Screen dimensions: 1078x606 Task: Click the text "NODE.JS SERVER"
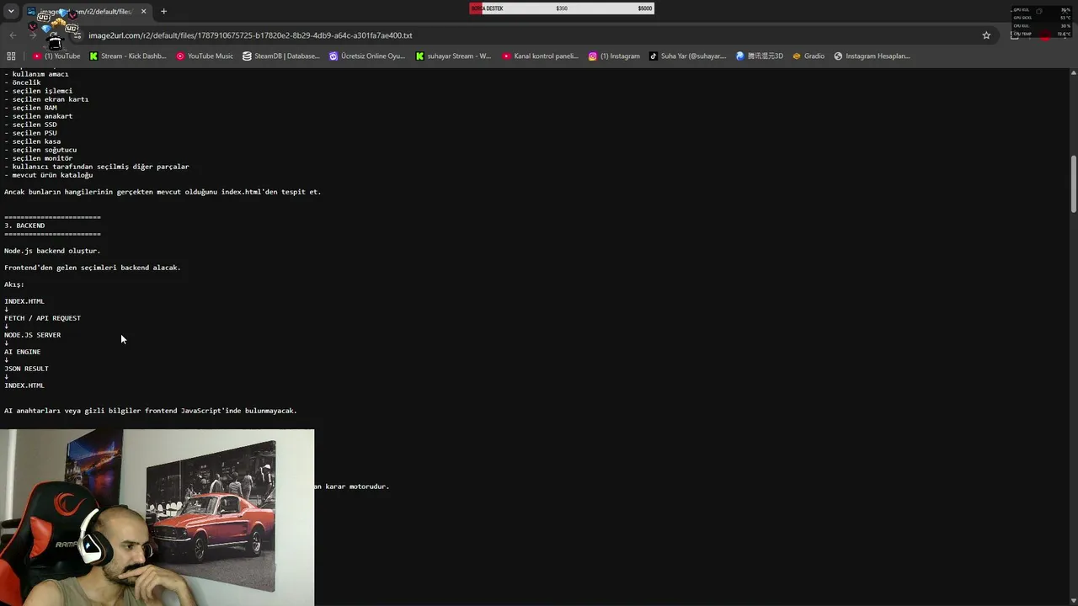tap(32, 335)
